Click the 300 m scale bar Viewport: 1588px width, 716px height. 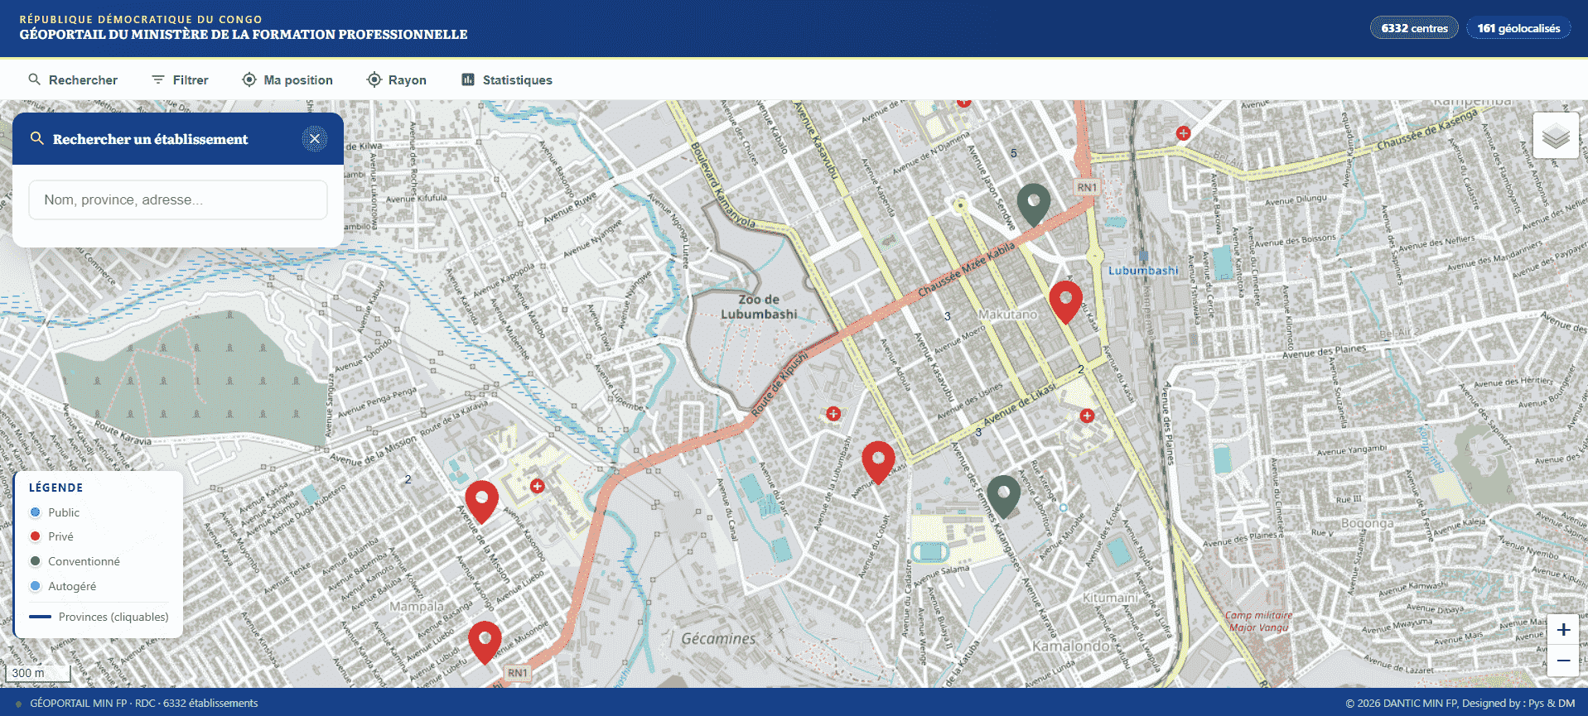pos(37,674)
